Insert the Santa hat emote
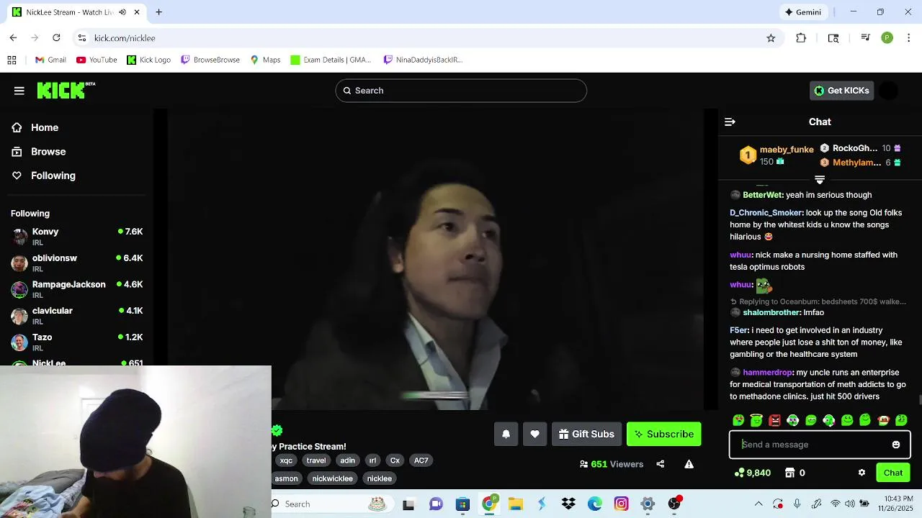The image size is (922, 518). click(x=883, y=420)
